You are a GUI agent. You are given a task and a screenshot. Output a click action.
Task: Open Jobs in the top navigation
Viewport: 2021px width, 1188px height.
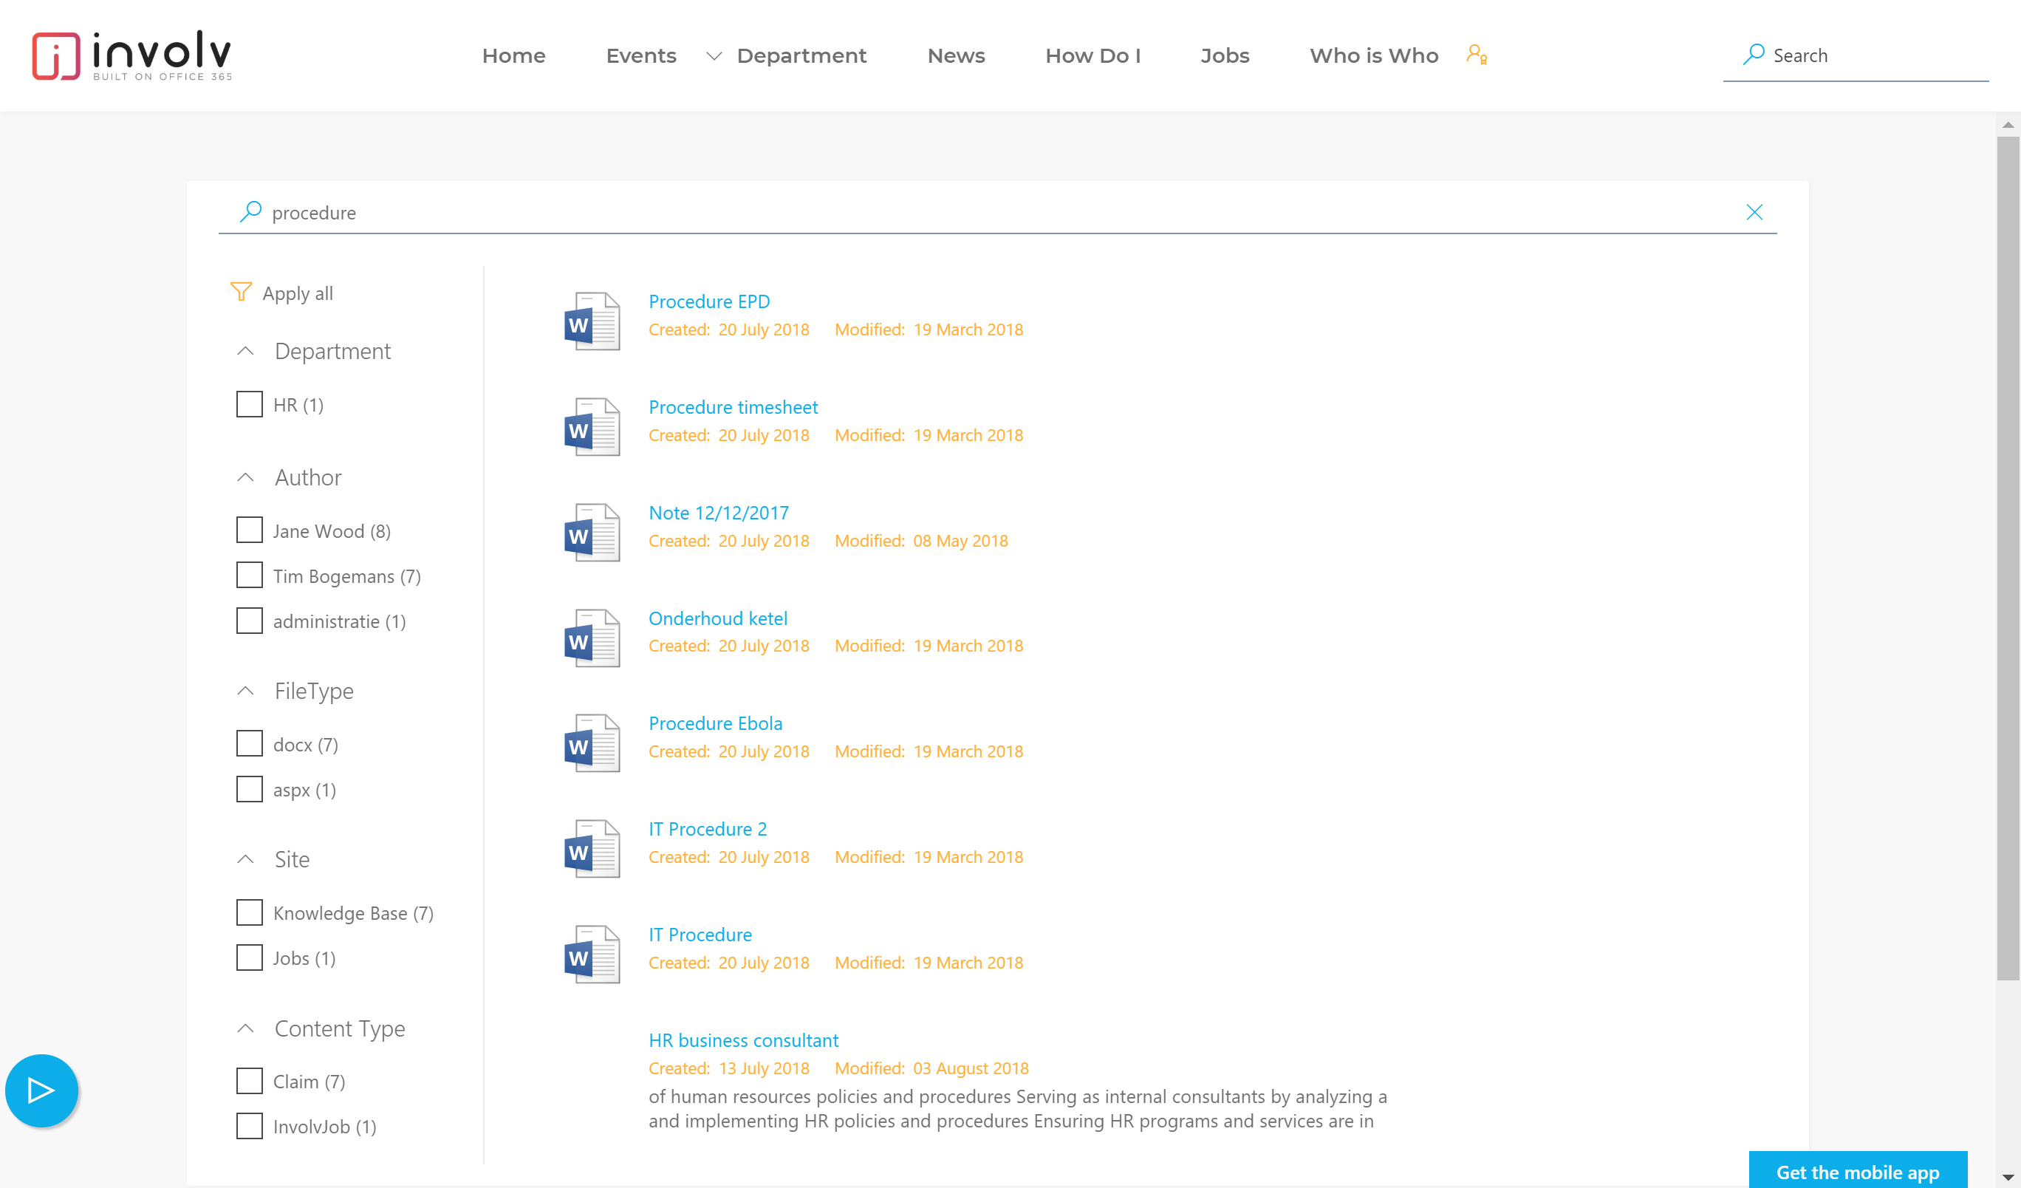coord(1225,55)
